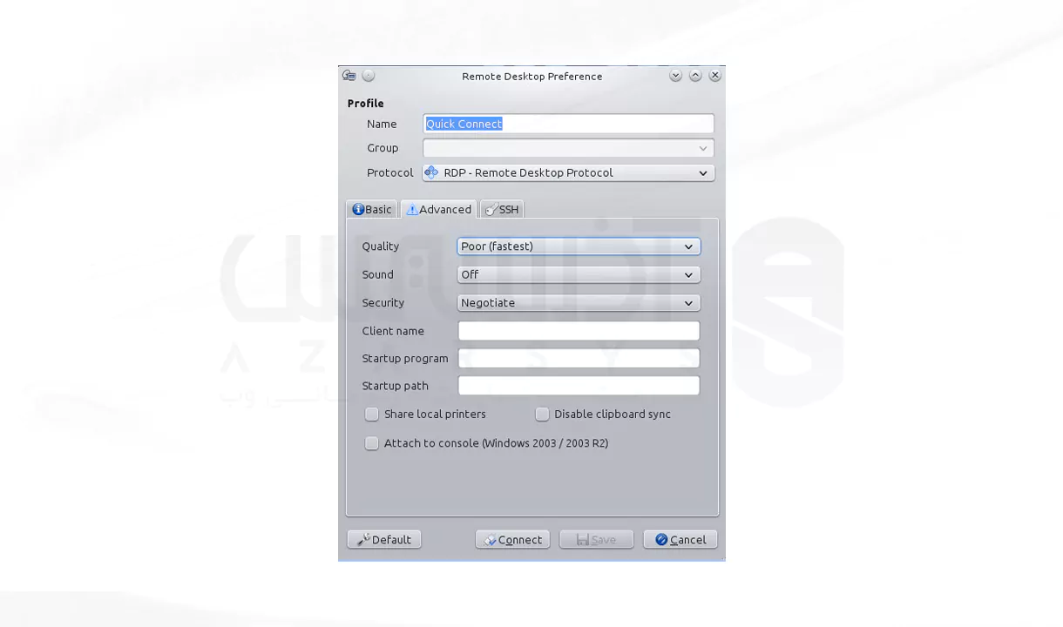Select the Advanced tab
The height and width of the screenshot is (627, 1063).
439,210
